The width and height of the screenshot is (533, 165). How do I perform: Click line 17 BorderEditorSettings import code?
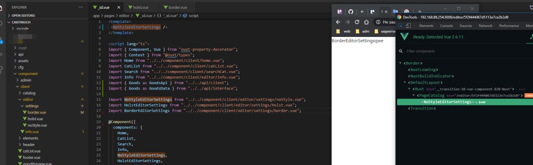point(204,111)
